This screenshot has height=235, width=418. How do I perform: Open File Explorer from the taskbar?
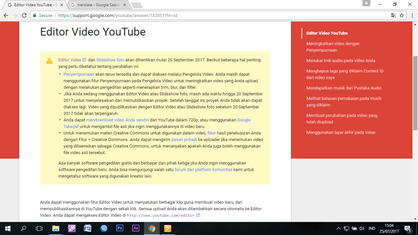tap(56, 228)
